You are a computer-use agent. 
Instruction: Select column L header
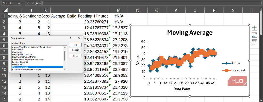(80, 10)
